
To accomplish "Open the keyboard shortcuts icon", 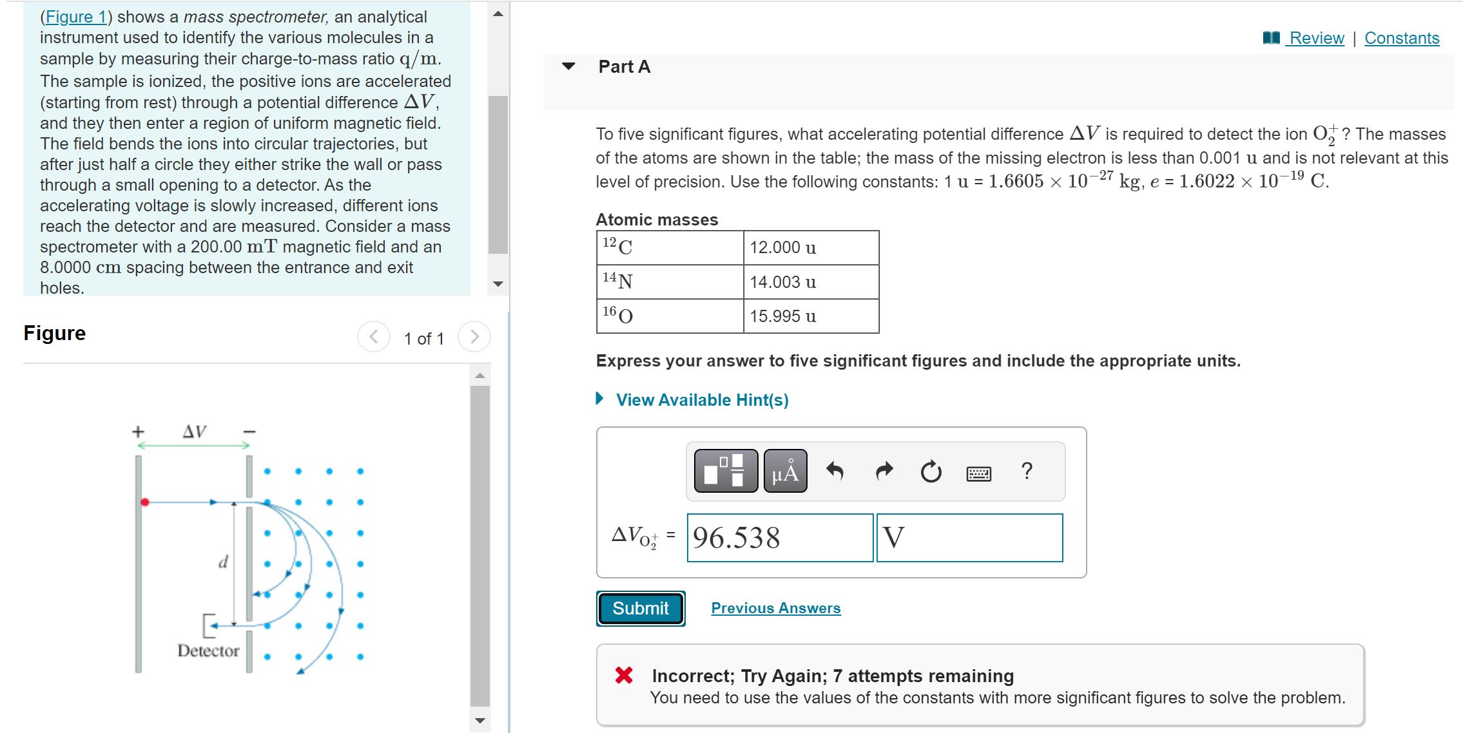I will coord(978,474).
